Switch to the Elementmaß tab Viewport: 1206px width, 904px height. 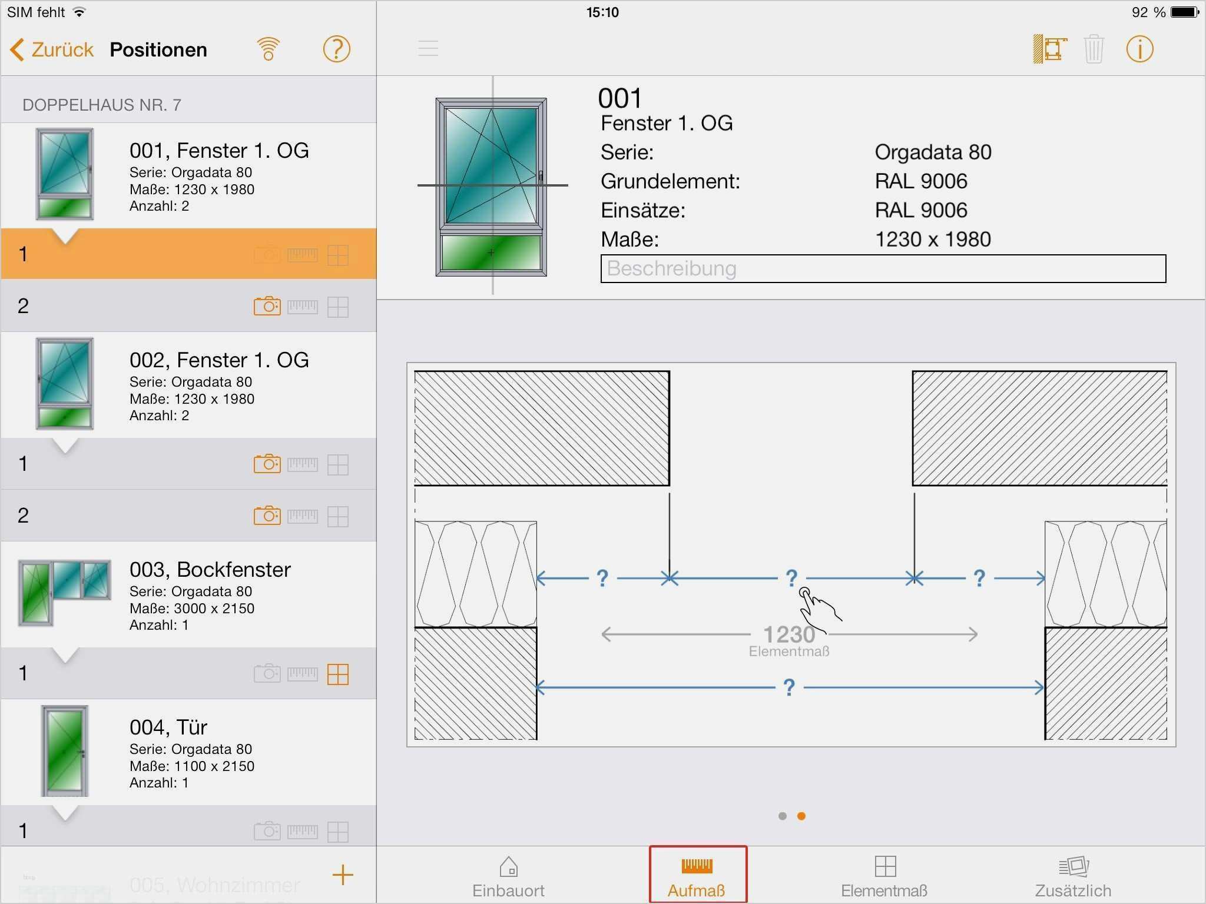click(x=884, y=877)
